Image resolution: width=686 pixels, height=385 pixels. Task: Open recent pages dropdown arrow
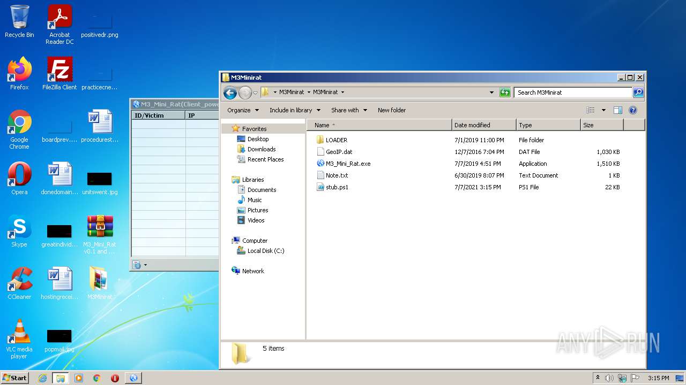pos(255,93)
